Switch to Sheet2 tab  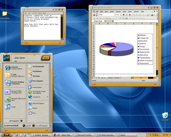110,78
